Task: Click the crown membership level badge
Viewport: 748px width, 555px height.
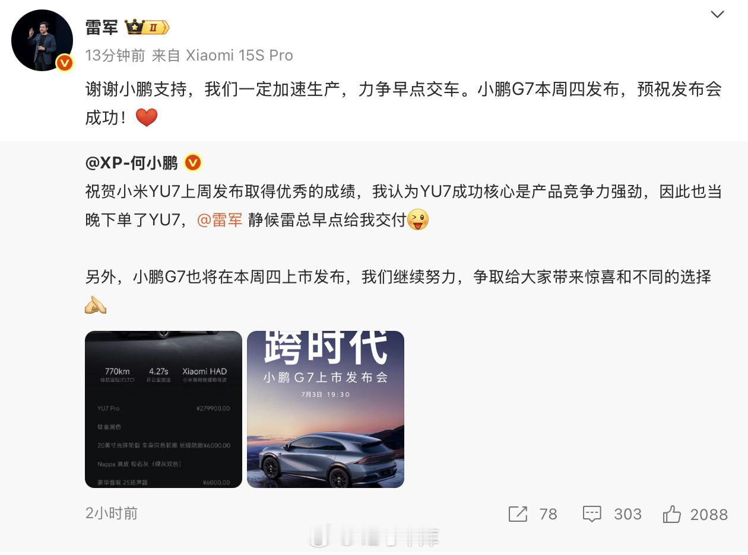Action: [147, 27]
